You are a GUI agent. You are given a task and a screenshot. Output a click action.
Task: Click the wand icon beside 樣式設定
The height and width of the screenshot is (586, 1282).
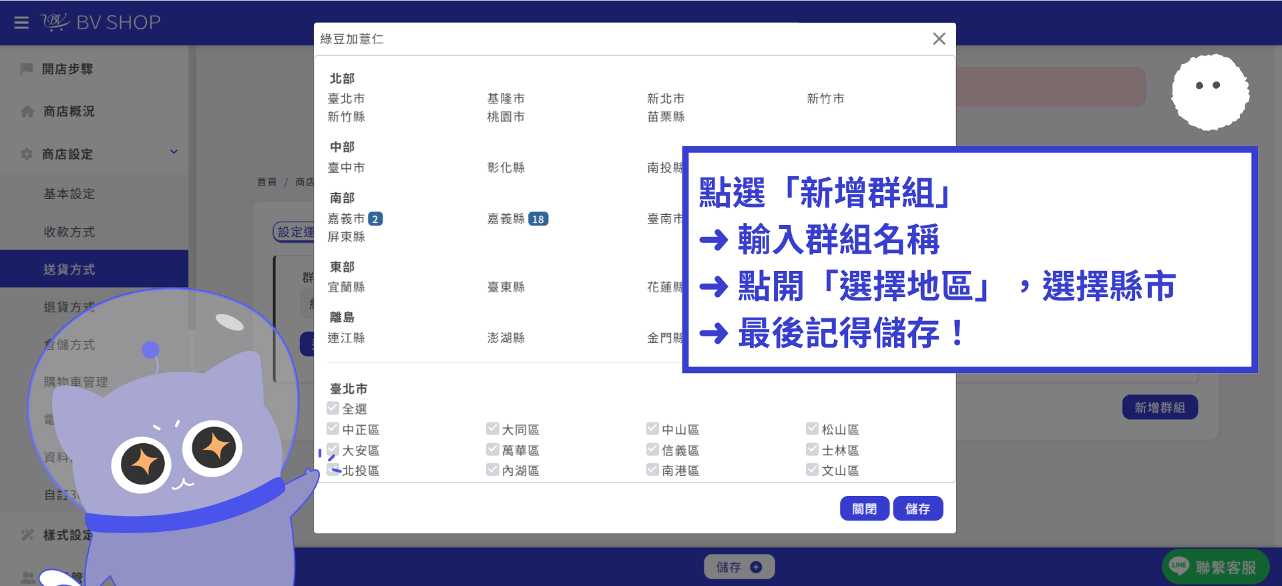click(27, 535)
